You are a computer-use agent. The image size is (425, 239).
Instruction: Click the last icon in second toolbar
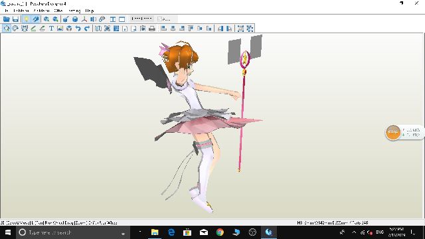(250, 28)
